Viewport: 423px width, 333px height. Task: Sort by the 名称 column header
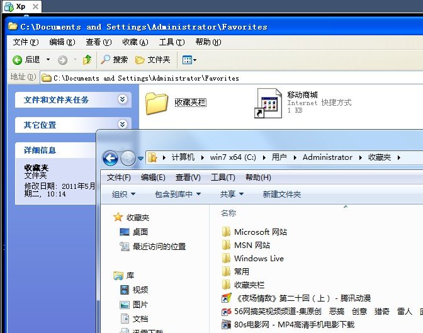tap(228, 213)
